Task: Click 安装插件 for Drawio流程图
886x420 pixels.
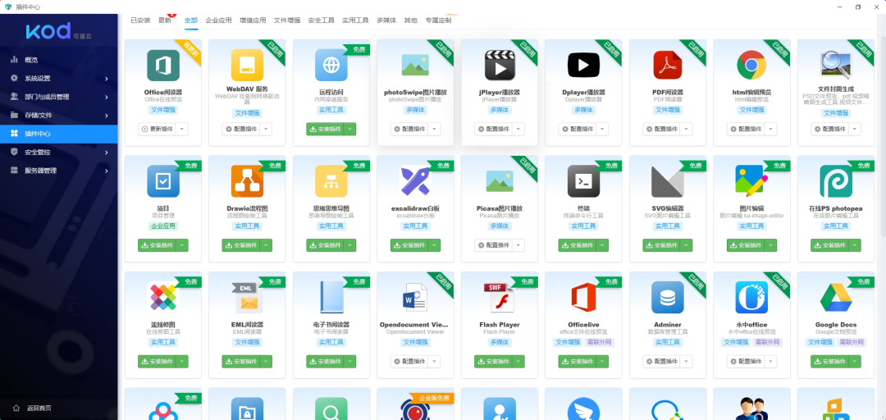Action: [241, 245]
